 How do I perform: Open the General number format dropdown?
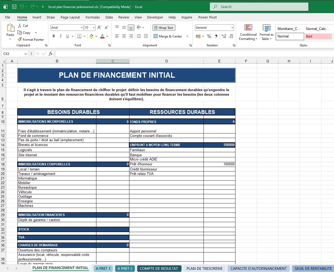tap(232, 28)
